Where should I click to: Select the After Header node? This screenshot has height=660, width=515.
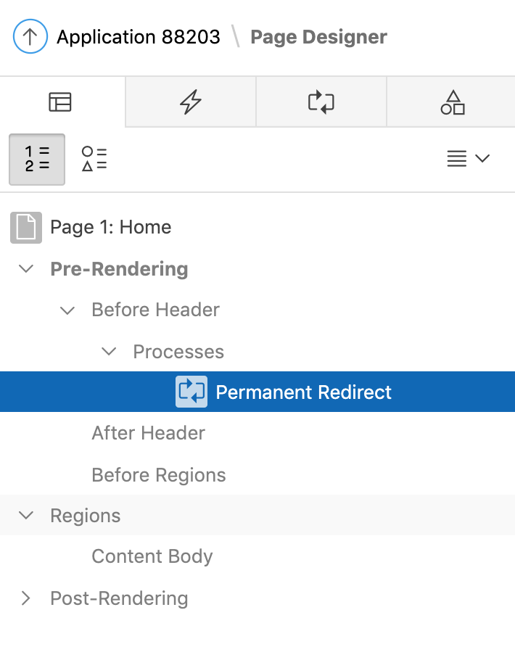[148, 434]
